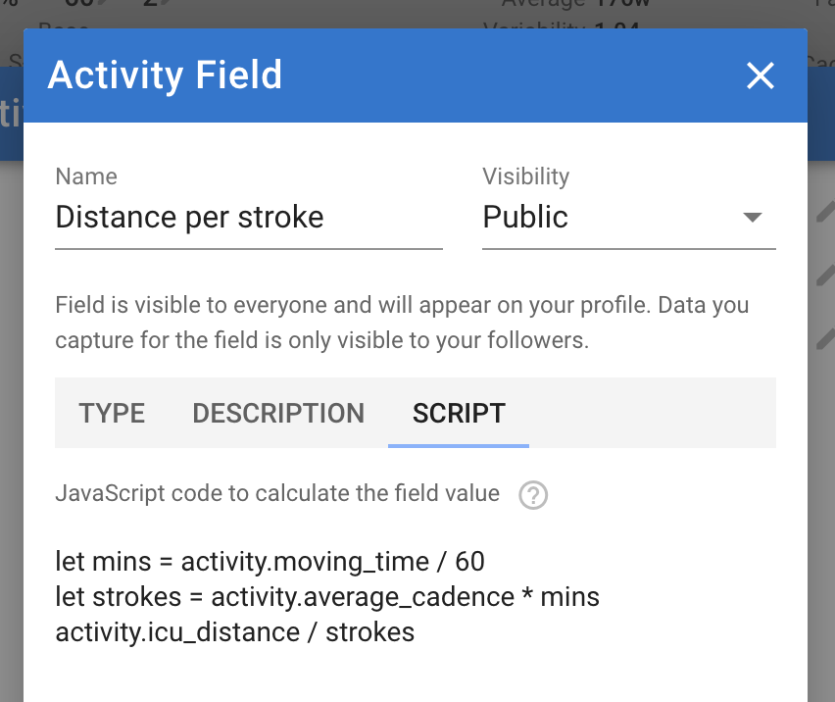Screen dimensions: 835x702
Task: Click the bottom pencil edit icon behind dialog
Action: [x=825, y=339]
